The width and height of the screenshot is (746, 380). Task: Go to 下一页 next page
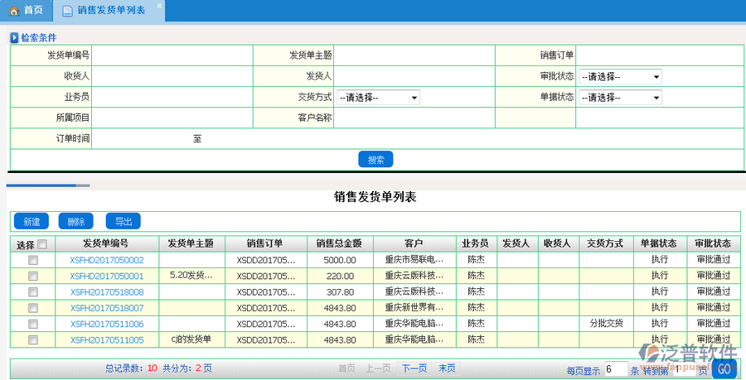(x=414, y=368)
